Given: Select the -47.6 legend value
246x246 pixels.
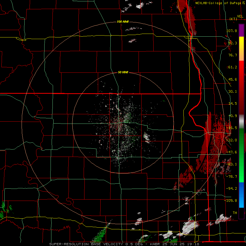Looking at the screenshot, I should (232, 152).
